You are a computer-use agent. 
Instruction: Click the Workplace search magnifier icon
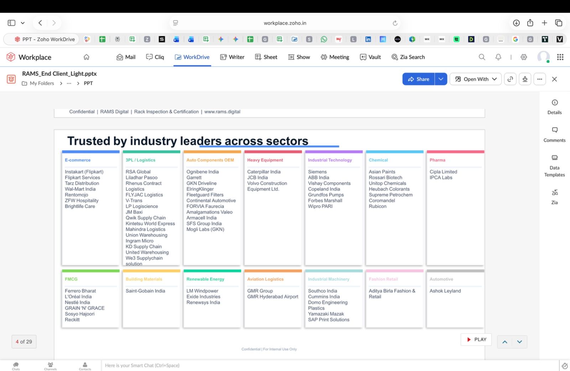[482, 57]
